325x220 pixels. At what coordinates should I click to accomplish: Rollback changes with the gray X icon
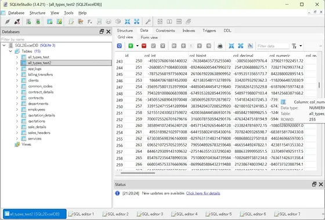click(162, 46)
